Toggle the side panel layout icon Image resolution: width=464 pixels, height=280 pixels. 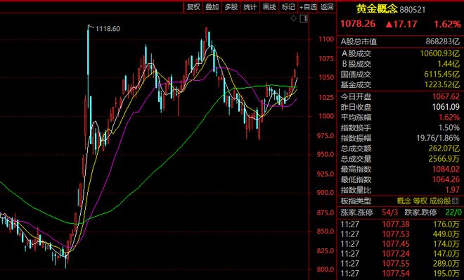(304, 19)
